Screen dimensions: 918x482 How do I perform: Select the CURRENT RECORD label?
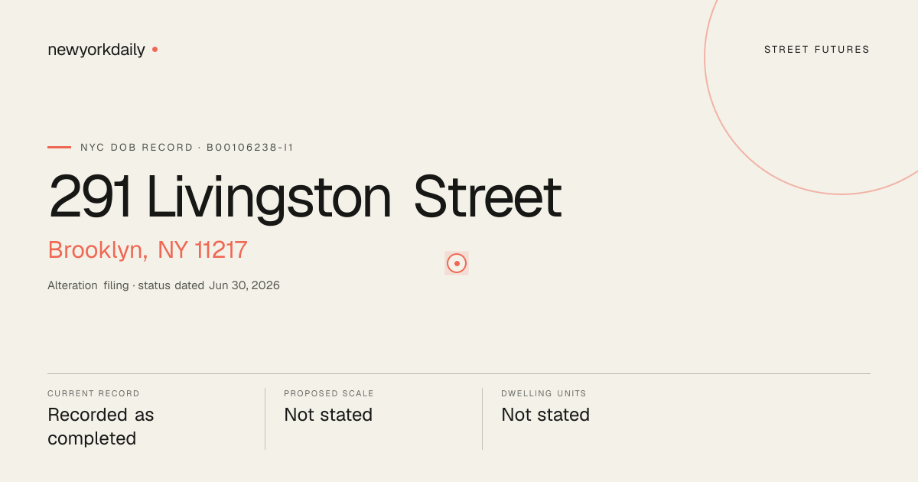[x=93, y=393]
